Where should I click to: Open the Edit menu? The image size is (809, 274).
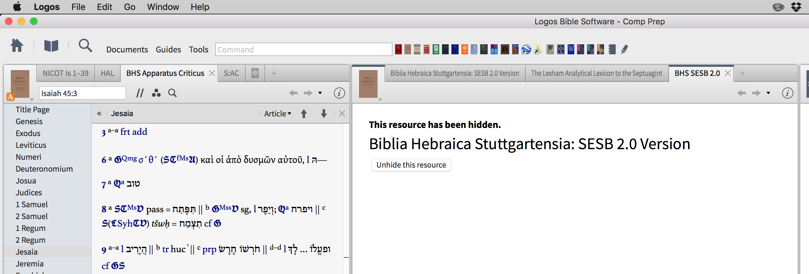104,7
